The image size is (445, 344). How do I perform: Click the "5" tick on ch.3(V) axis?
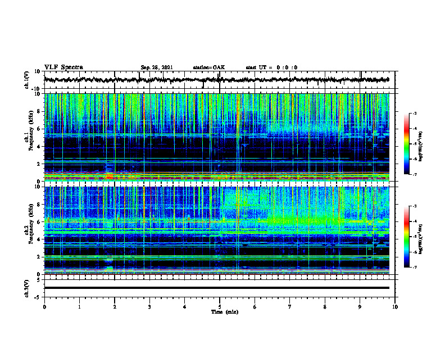(x=39, y=280)
